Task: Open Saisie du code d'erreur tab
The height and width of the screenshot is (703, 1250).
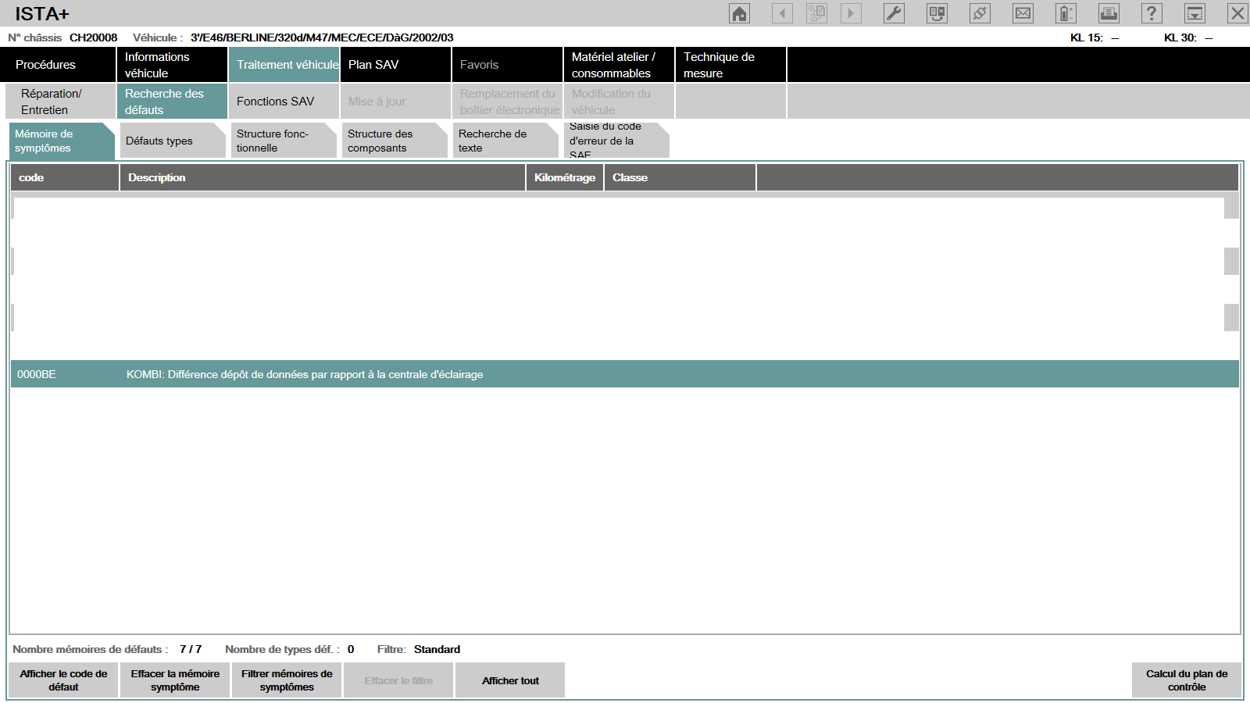Action: click(x=616, y=141)
